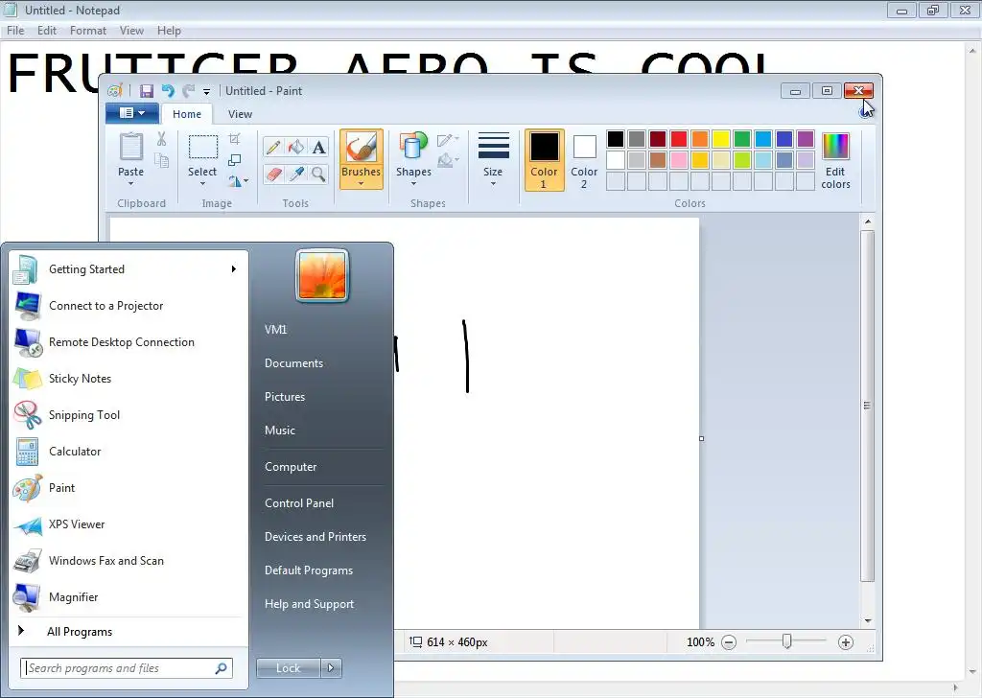Click the Resize icon in Image group
982x698 pixels.
tap(235, 160)
